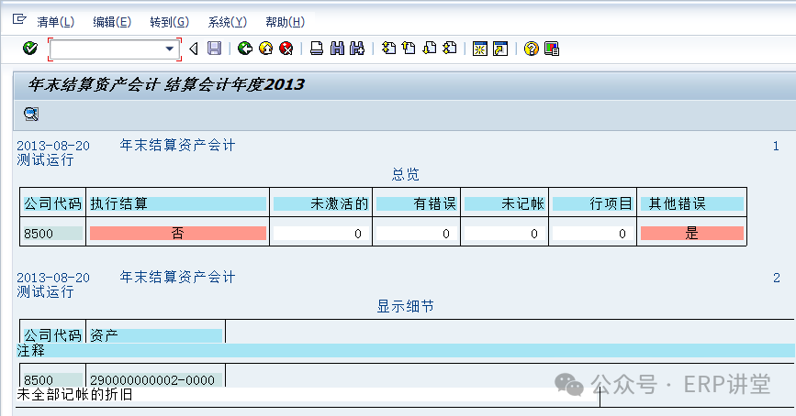Open the command field dropdown arrow
This screenshot has width=796, height=416.
170,49
